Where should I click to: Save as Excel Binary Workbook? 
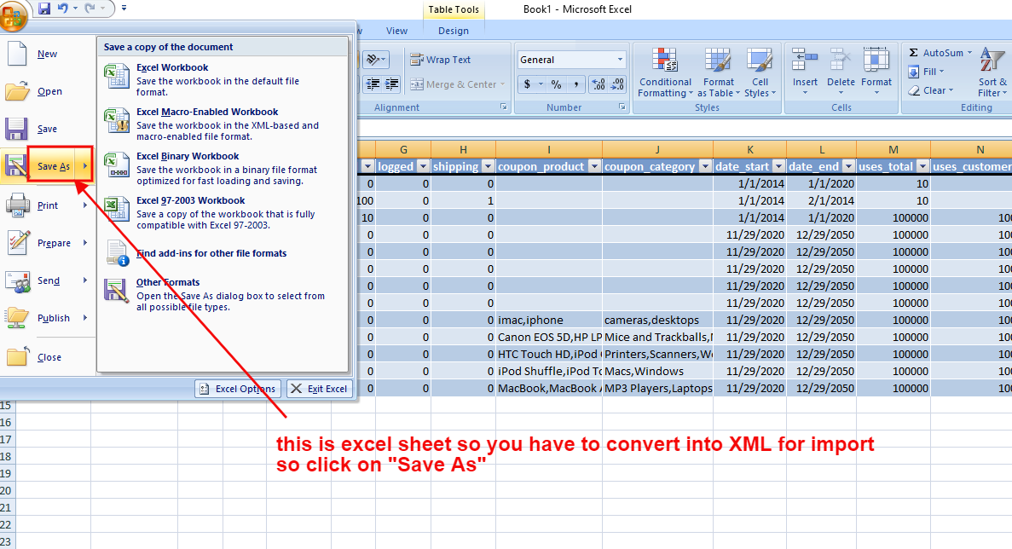click(223, 169)
